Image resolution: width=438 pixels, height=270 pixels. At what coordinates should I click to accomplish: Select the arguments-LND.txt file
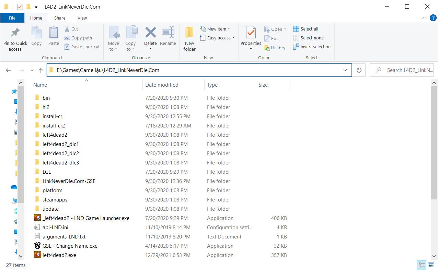(60, 236)
